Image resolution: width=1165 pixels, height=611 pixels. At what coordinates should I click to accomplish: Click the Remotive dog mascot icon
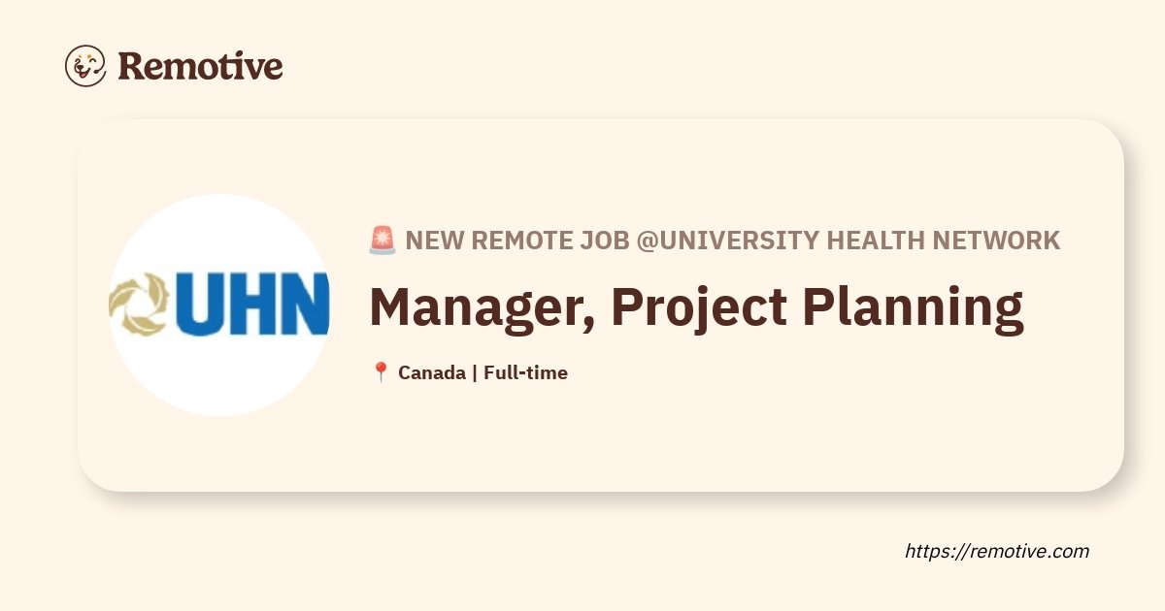85,66
